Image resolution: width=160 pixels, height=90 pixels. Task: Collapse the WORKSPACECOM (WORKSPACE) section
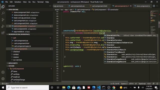tap(19, 34)
